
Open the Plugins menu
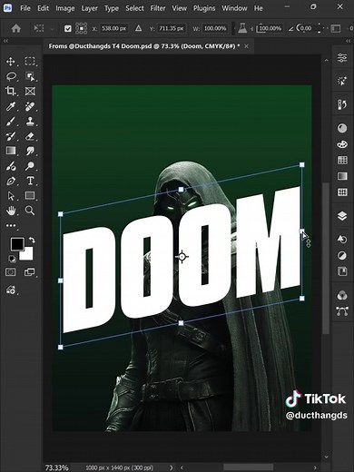(204, 8)
